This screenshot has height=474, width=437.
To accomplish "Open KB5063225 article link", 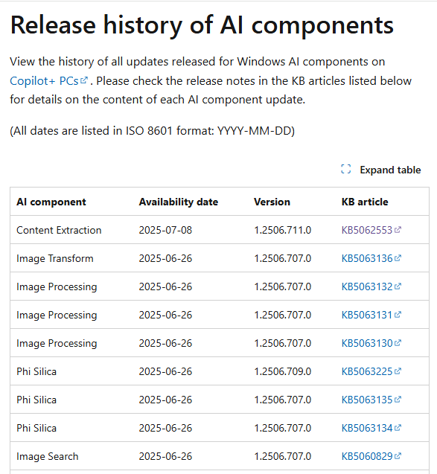I will 371,371.
